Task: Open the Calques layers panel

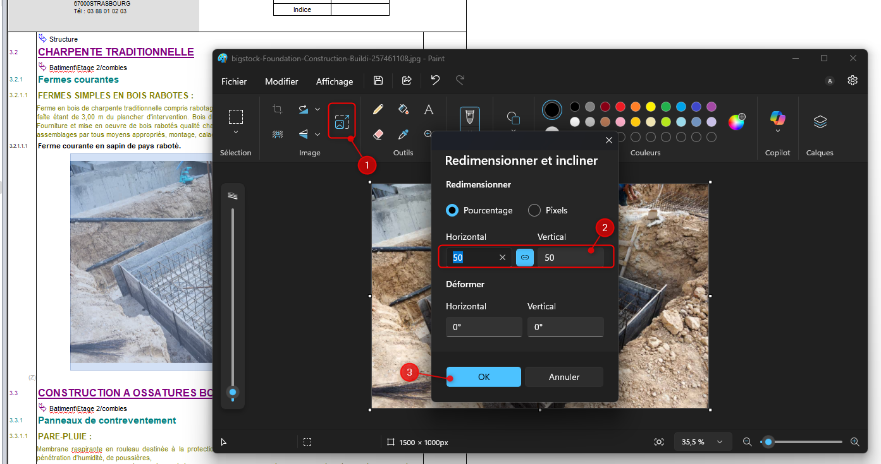Action: (x=820, y=122)
